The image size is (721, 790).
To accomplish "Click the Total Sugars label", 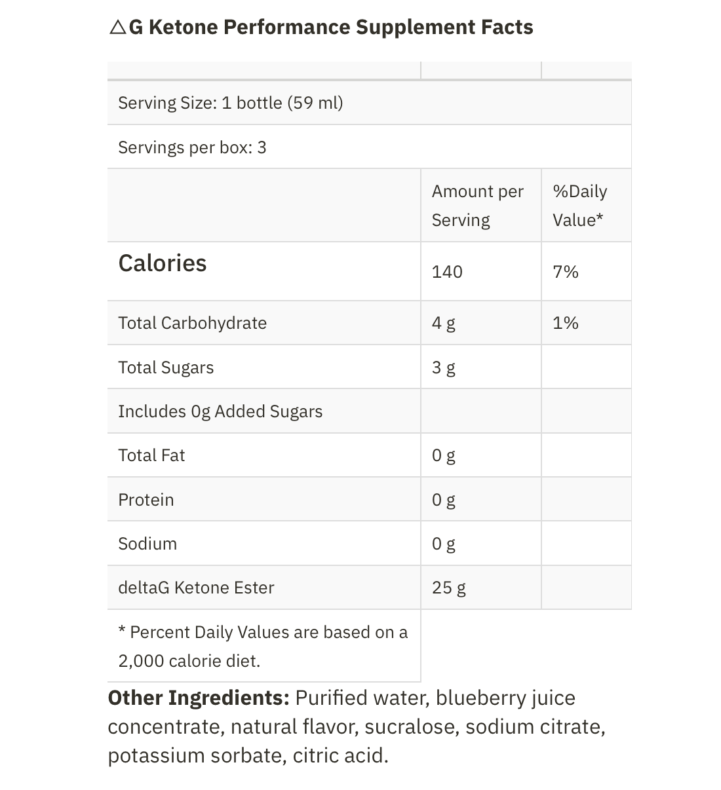I will point(166,367).
